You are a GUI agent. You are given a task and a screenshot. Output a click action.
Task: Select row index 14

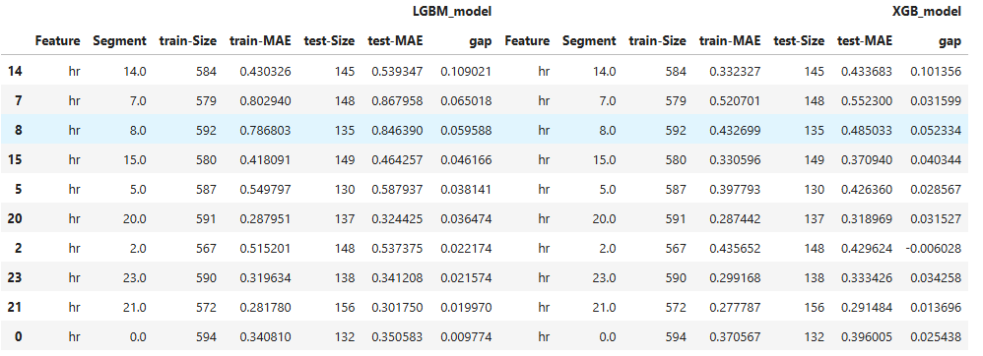[15, 72]
